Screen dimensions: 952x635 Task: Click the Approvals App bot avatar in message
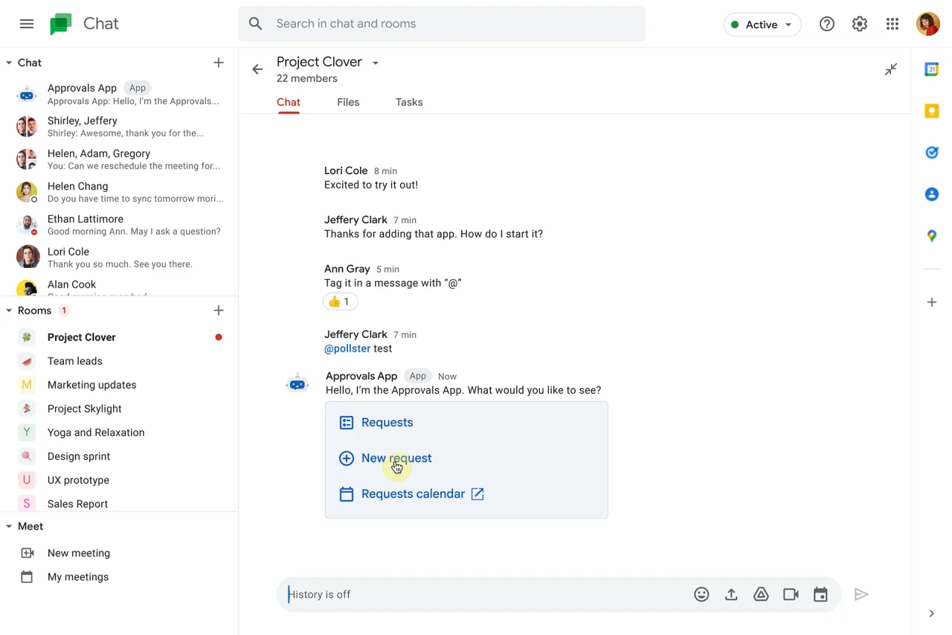pos(297,384)
